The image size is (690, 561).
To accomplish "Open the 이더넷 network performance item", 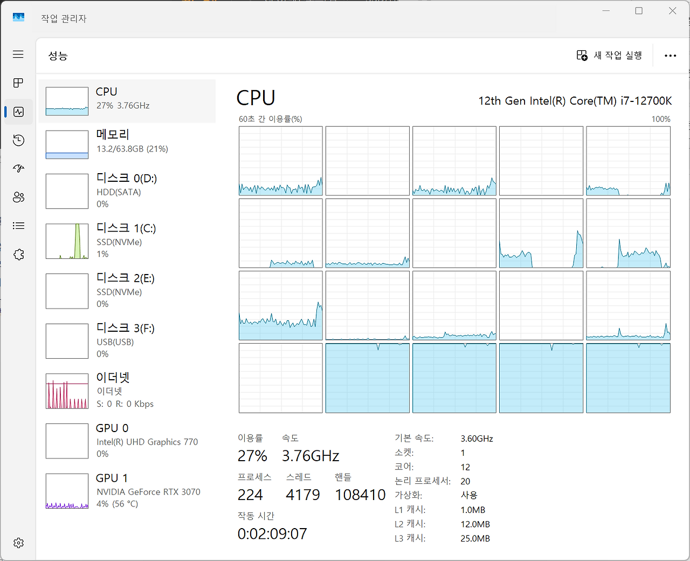I will 127,391.
